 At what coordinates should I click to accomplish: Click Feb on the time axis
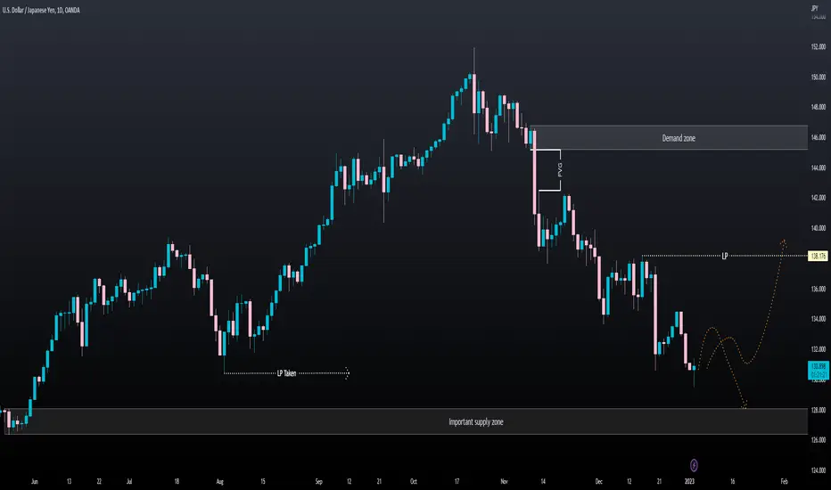click(x=784, y=481)
